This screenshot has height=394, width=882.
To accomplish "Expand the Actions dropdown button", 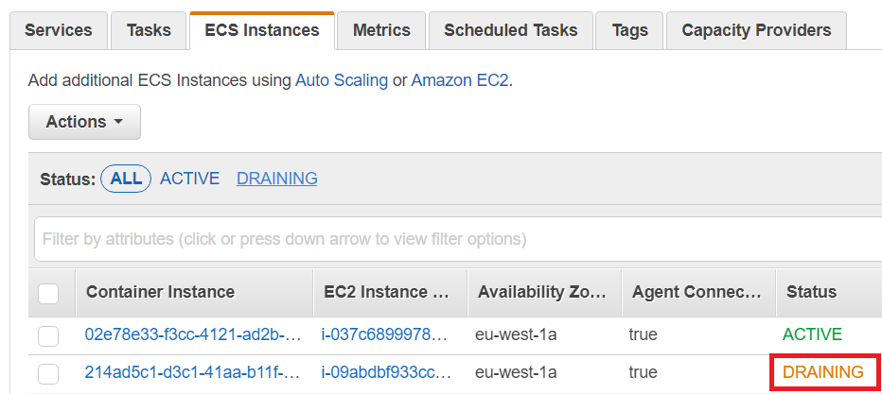I will (x=84, y=122).
